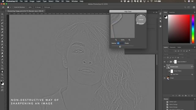The image size is (196, 110).
Task: Click the hue slider strip
Action: (x=193, y=29)
